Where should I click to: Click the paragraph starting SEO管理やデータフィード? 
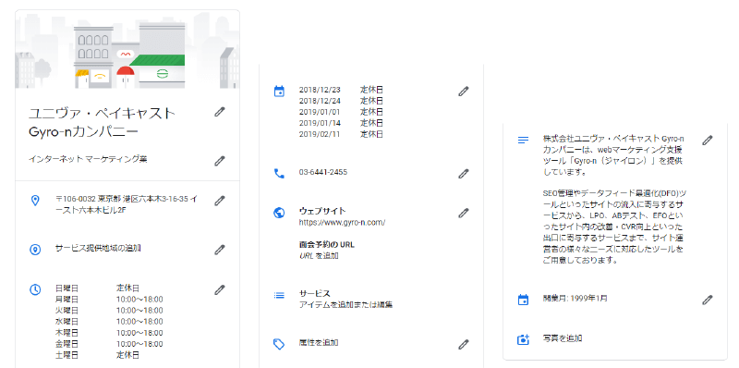pyautogui.click(x=614, y=227)
